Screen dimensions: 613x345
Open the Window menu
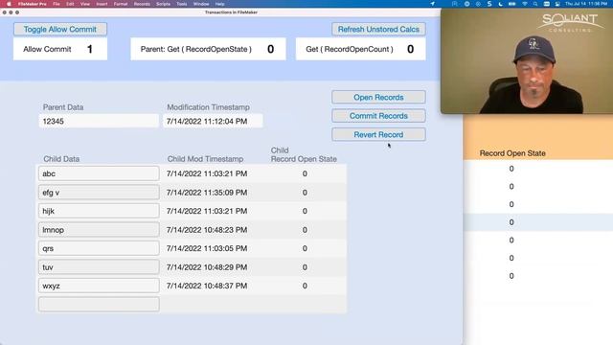(x=201, y=4)
